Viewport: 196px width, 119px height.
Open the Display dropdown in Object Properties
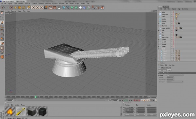pos(175,75)
